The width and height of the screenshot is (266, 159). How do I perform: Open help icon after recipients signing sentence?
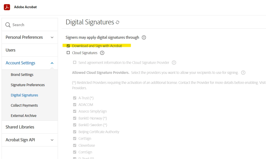click(243, 73)
